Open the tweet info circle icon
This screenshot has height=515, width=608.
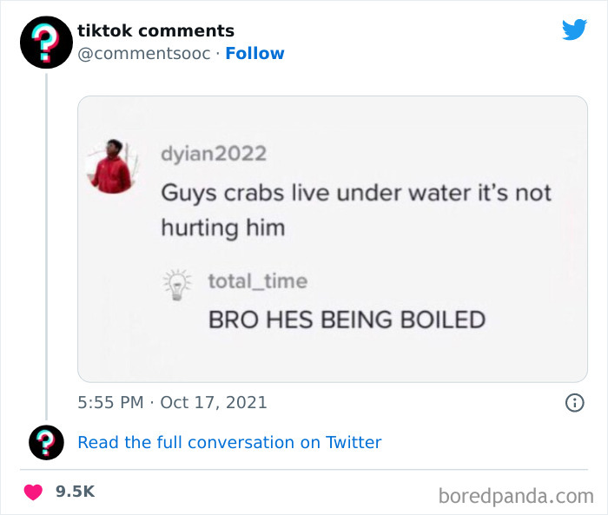574,403
